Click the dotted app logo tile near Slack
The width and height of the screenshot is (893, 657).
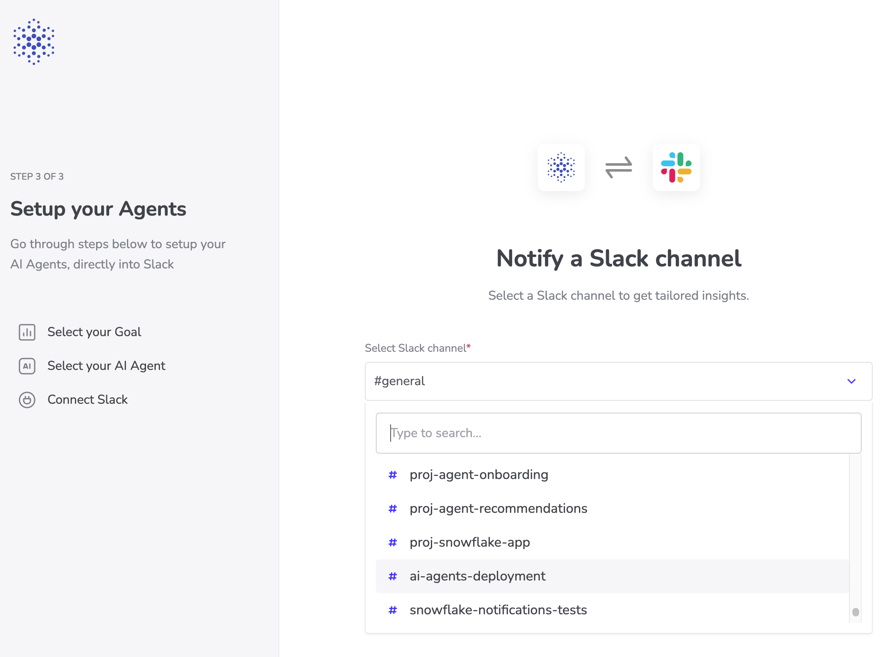[x=561, y=167]
